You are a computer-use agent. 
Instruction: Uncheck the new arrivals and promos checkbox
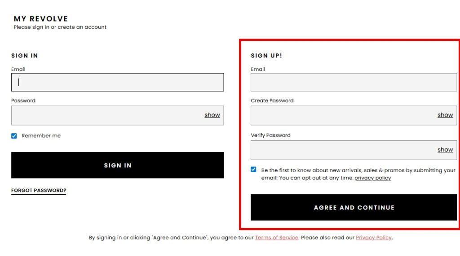[254, 169]
